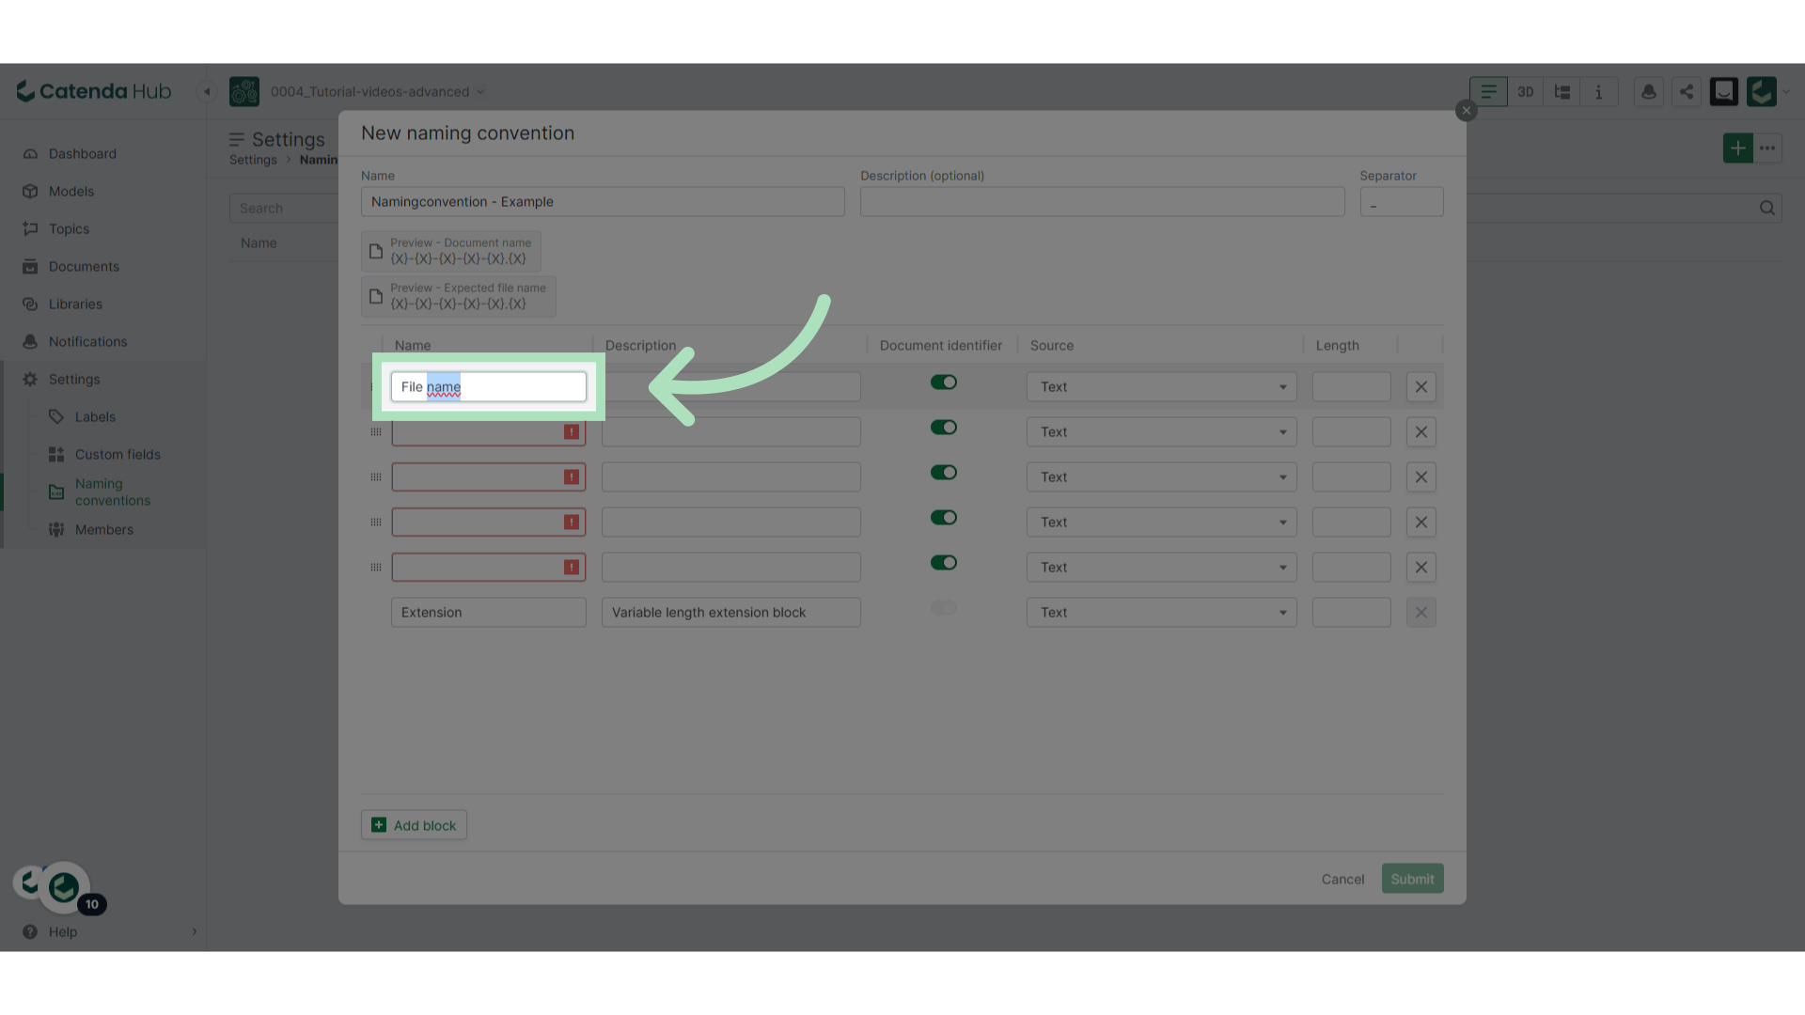Click the Add block button
Image resolution: width=1805 pixels, height=1015 pixels.
click(x=414, y=824)
